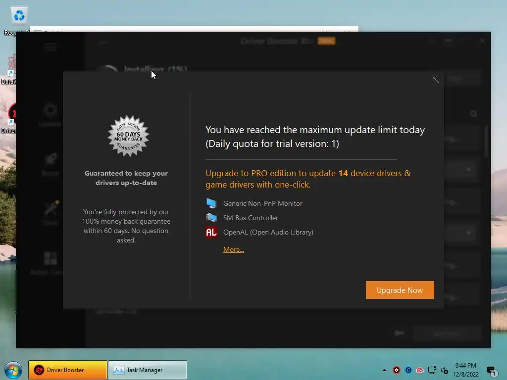Image resolution: width=507 pixels, height=380 pixels.
Task: Show hidden system tray icons
Action: (x=384, y=370)
